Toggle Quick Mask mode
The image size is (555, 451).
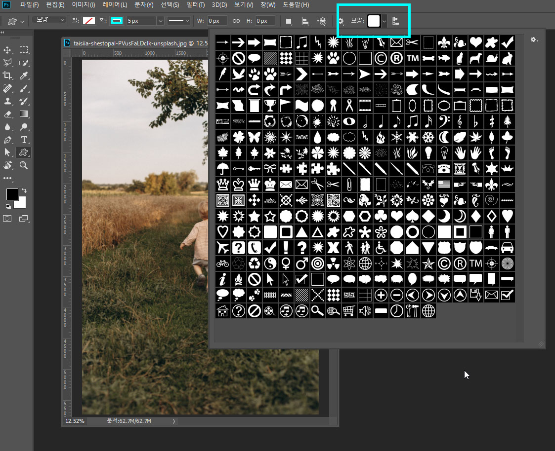tap(7, 219)
